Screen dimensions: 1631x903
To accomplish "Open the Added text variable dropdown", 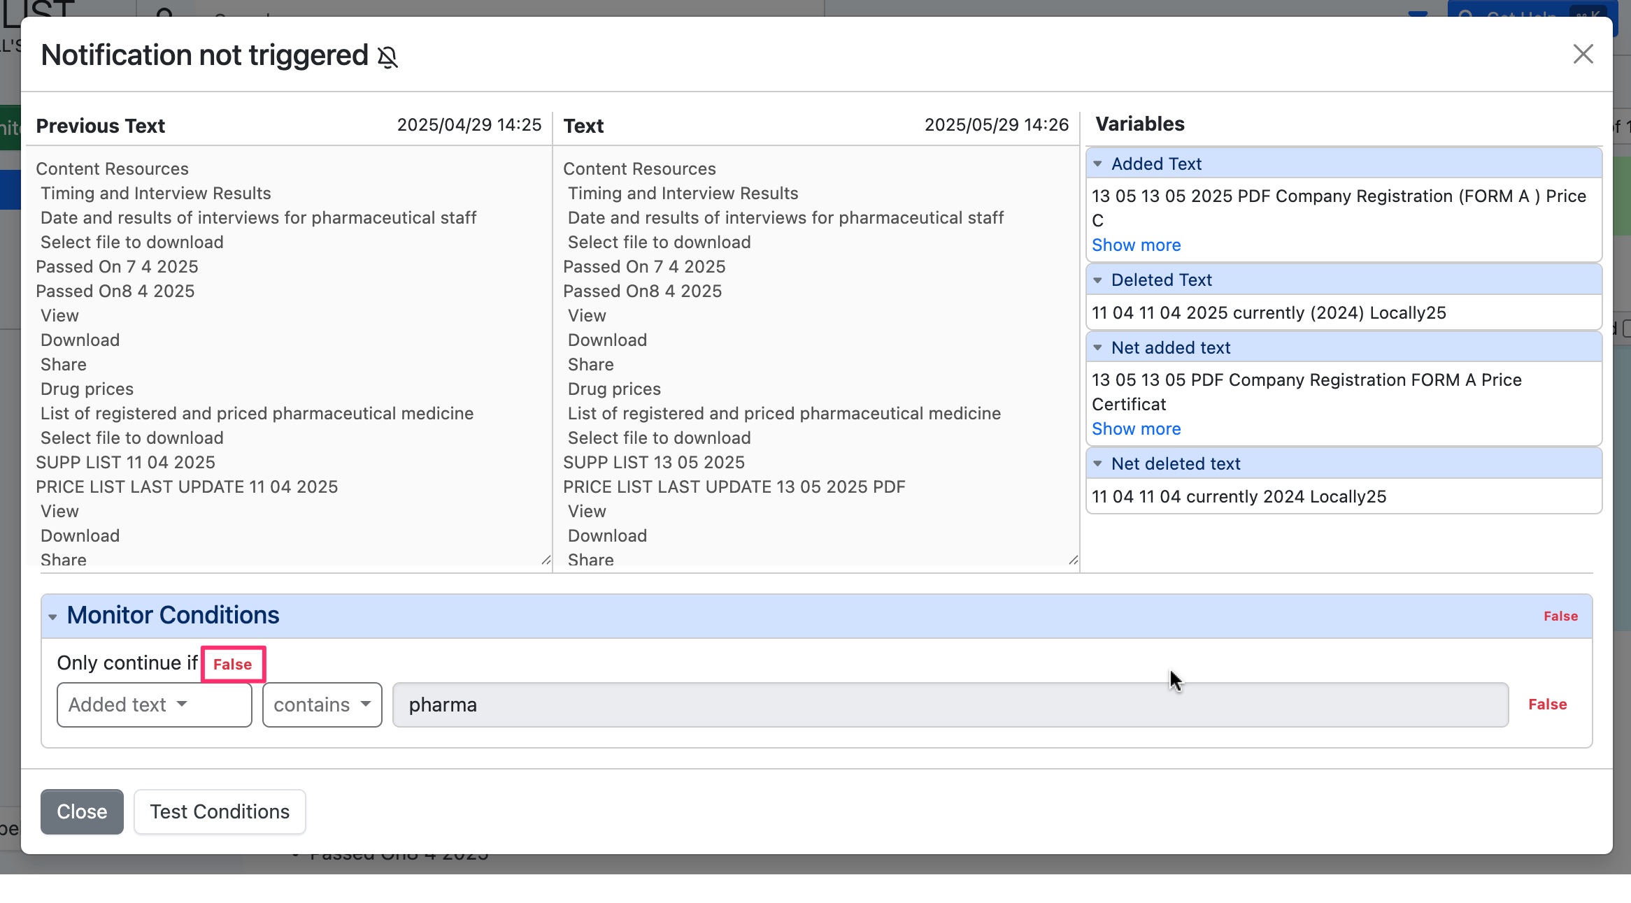I will click(154, 705).
